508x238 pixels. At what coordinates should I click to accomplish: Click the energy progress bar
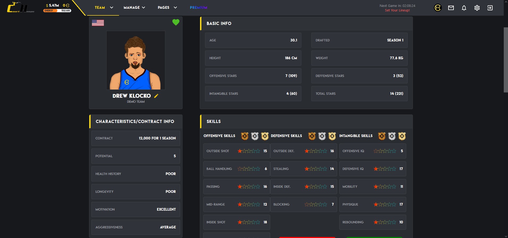[57, 11]
